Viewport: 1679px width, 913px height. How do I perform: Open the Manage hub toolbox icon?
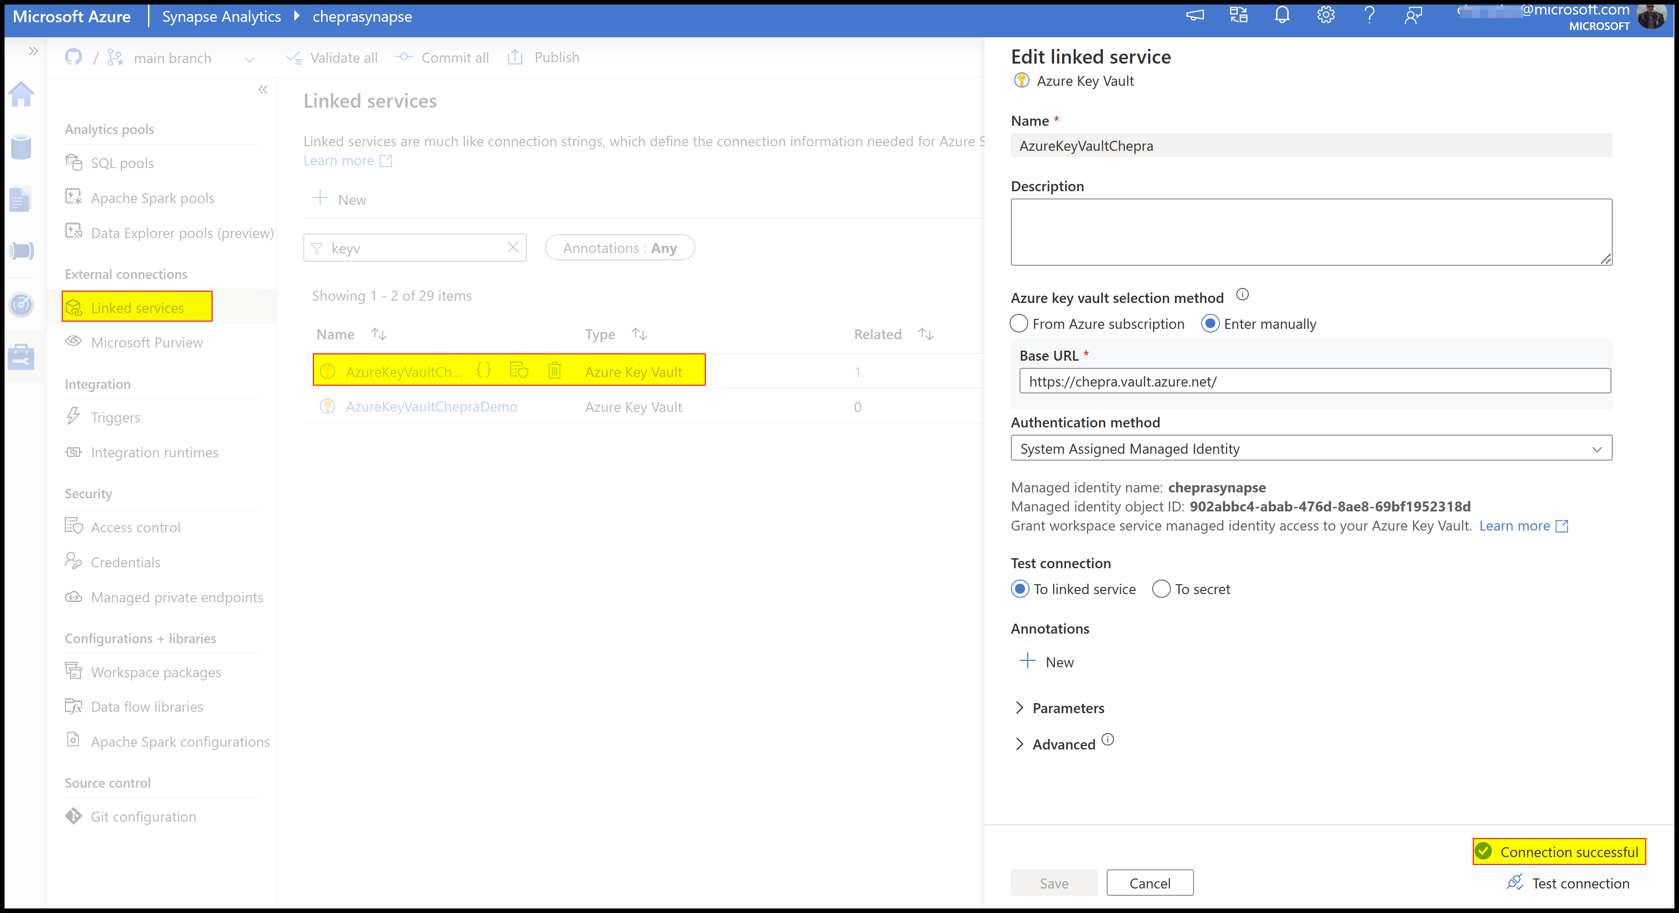point(21,357)
